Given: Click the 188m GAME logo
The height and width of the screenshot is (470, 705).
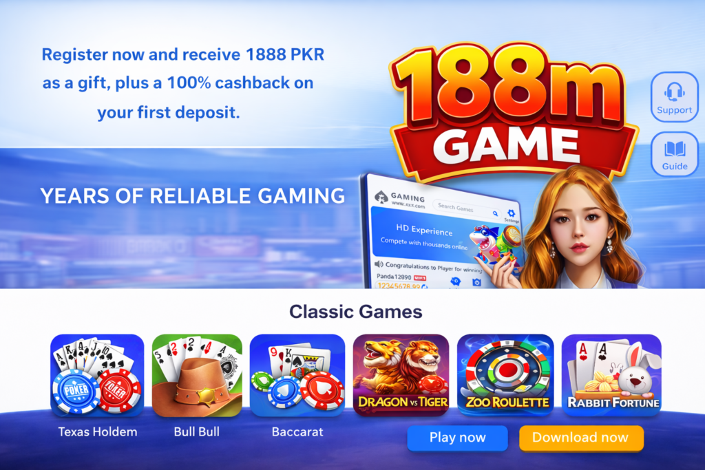Looking at the screenshot, I should [512, 110].
